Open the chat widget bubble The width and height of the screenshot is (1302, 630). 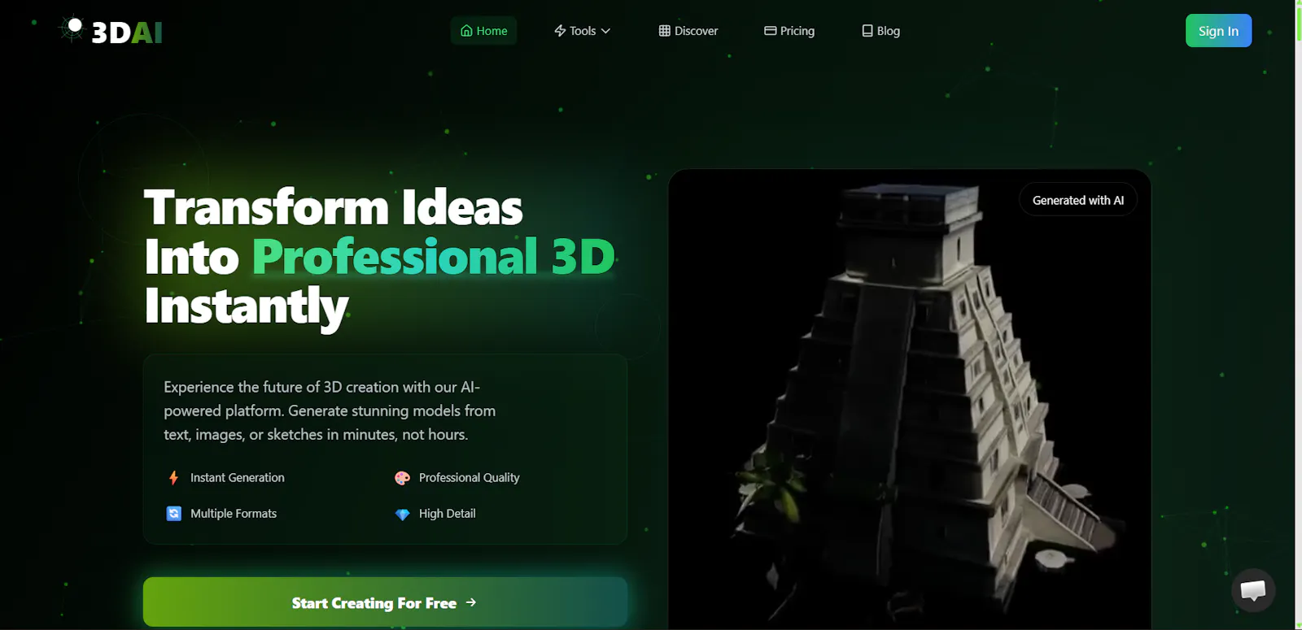(x=1253, y=590)
